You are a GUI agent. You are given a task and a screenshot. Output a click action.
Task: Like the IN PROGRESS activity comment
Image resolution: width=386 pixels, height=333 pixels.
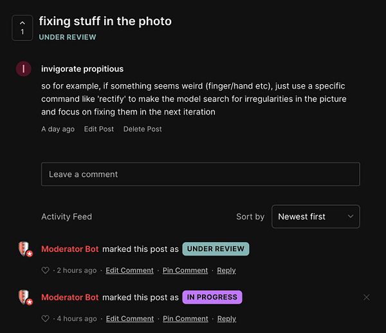tap(45, 319)
